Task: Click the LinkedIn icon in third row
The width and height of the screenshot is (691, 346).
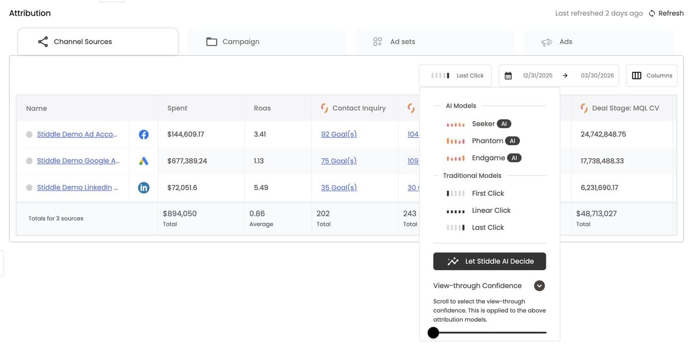Action: pyautogui.click(x=144, y=188)
